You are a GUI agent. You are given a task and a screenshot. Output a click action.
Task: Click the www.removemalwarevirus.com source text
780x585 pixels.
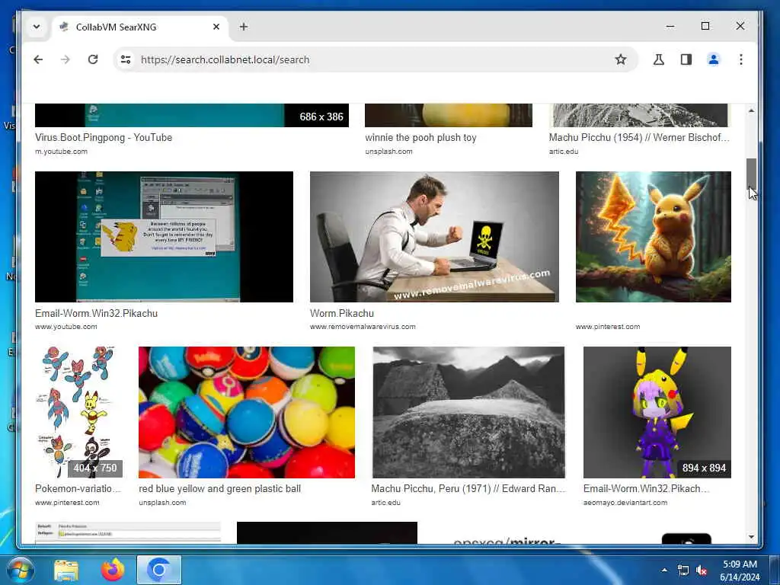pos(362,327)
